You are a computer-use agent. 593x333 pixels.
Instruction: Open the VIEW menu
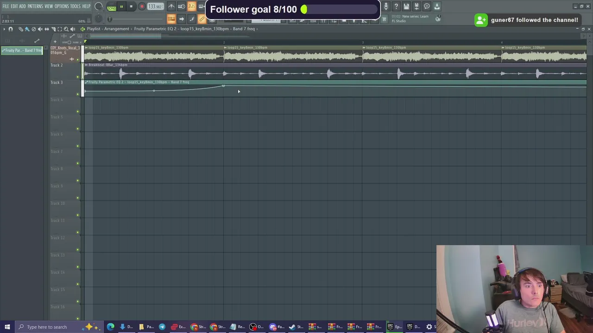[49, 6]
